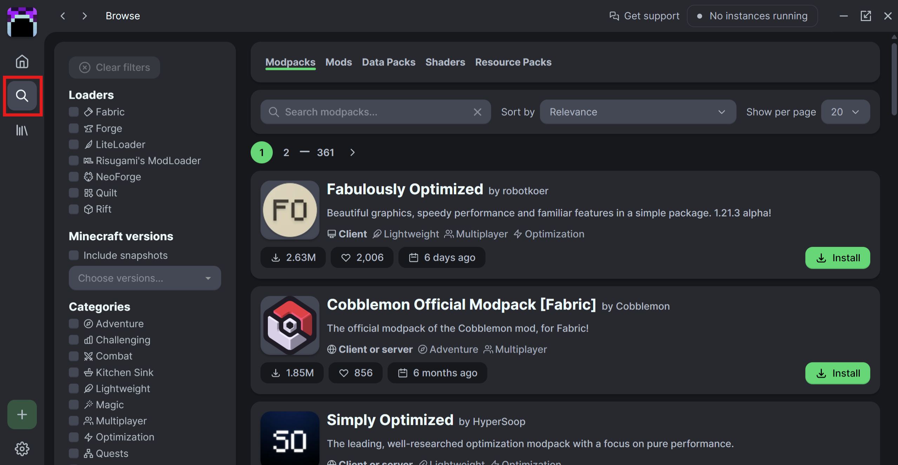
Task: Click the vertical scrollbar thumb
Action: click(x=894, y=79)
